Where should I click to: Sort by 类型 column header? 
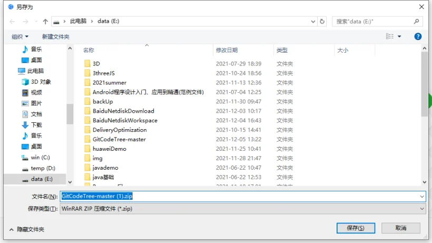[282, 50]
